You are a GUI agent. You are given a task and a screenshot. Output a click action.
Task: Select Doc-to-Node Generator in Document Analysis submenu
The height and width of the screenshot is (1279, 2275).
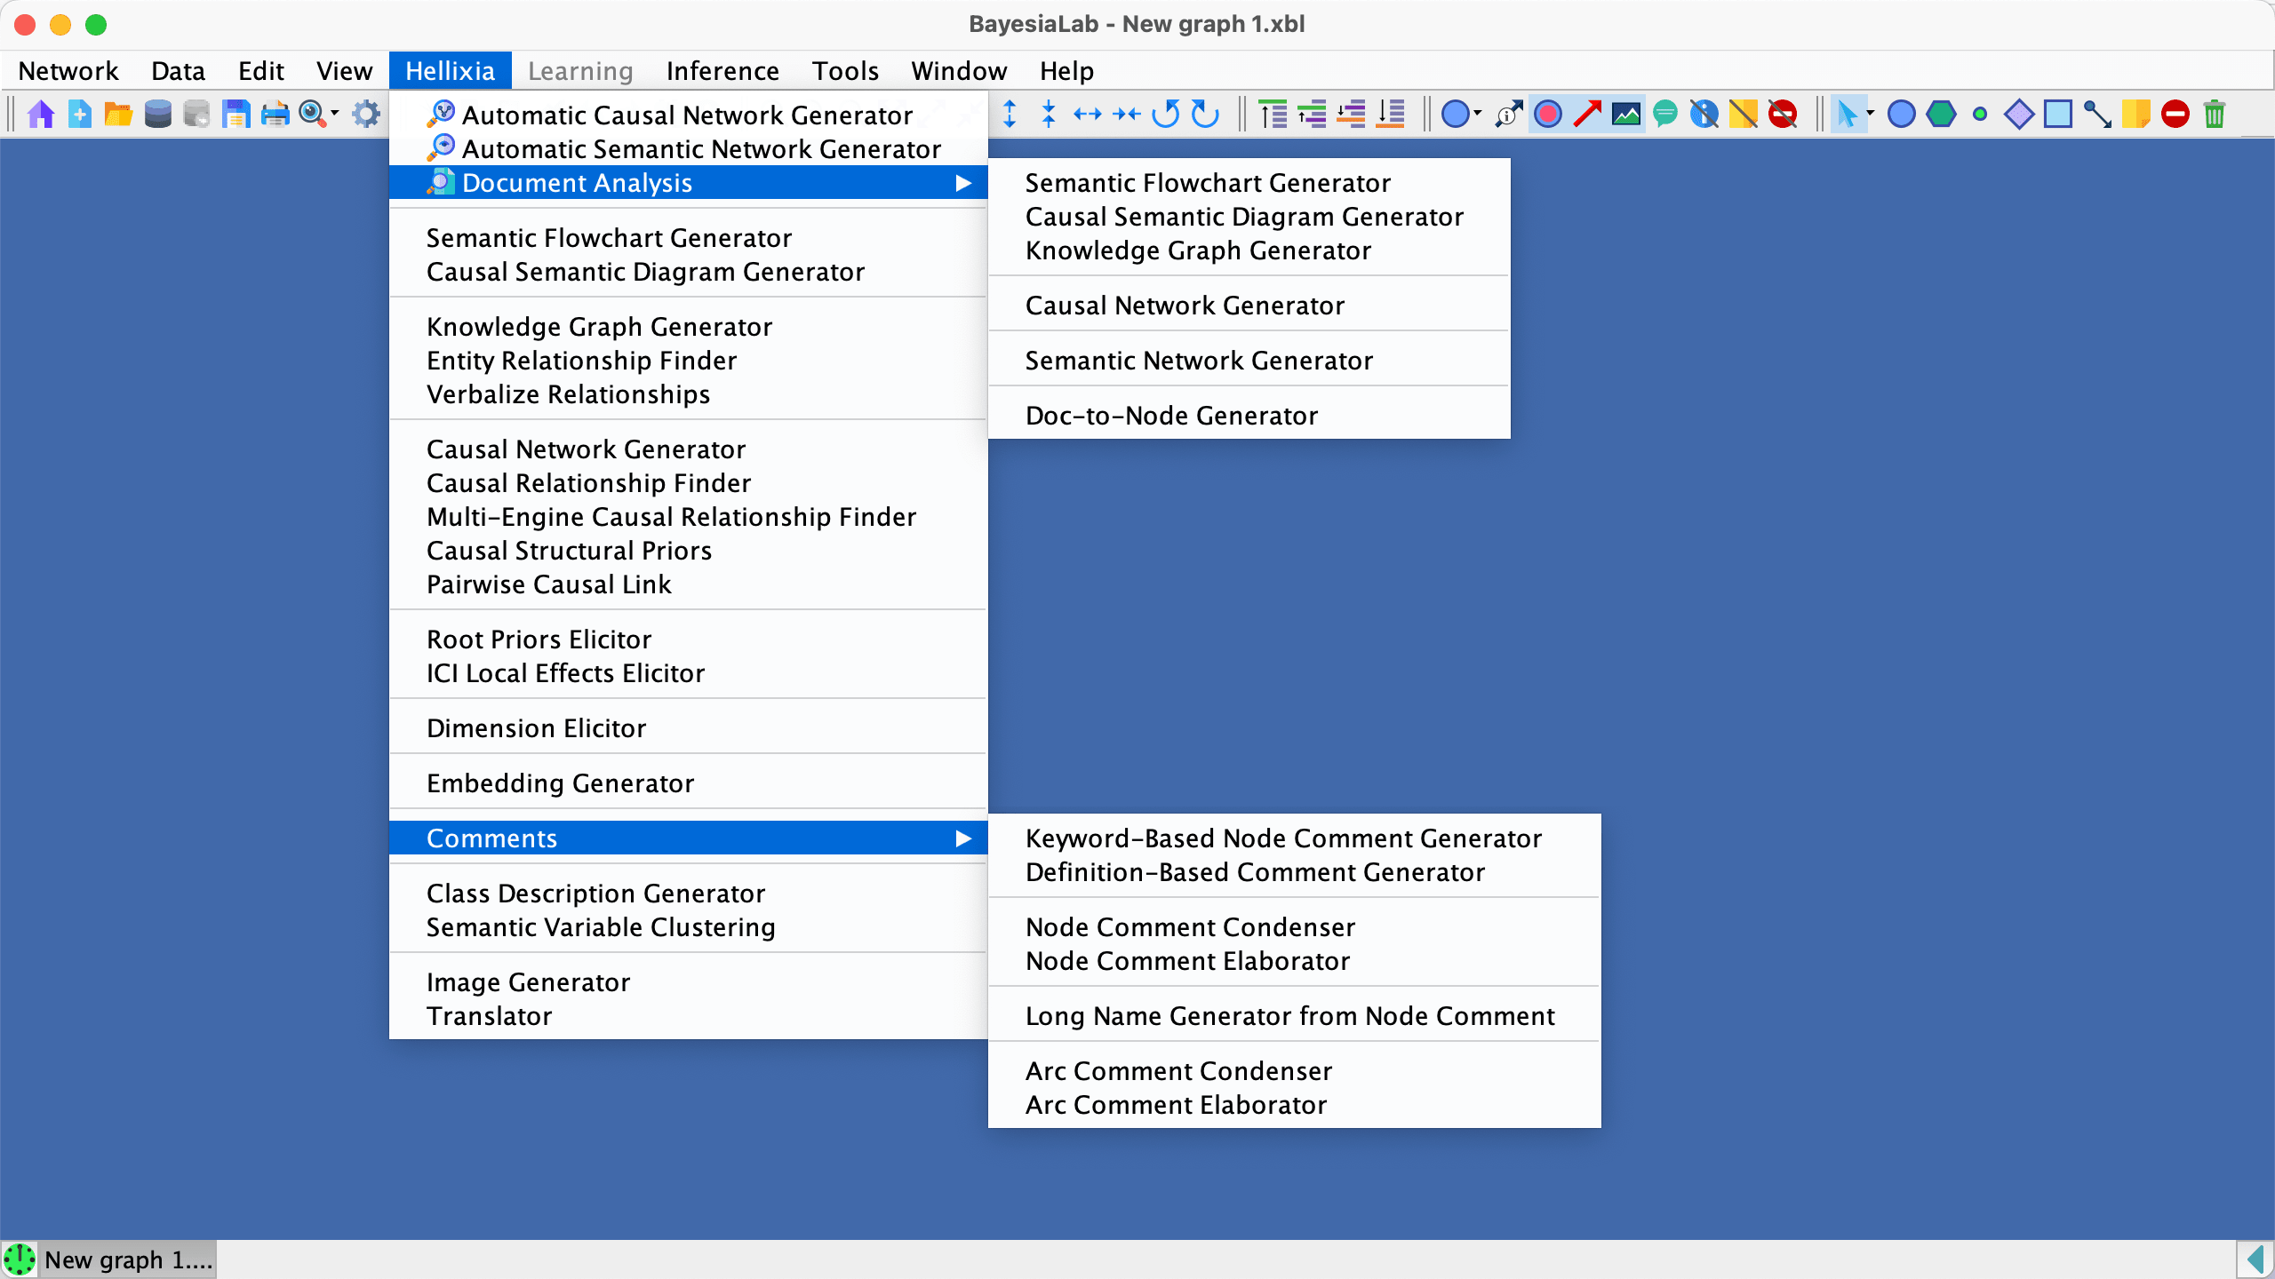pos(1249,415)
